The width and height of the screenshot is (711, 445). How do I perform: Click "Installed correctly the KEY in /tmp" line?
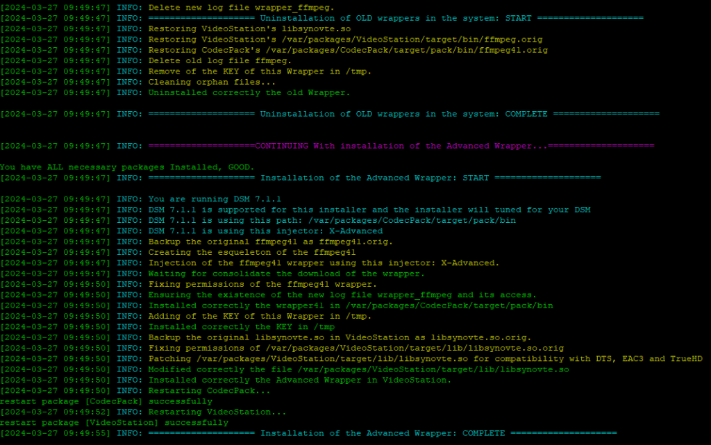coord(241,327)
